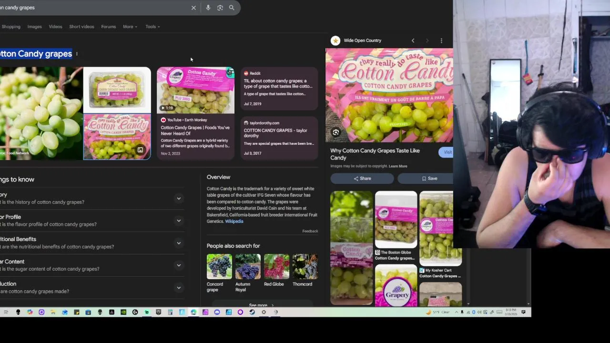Open Logitech G HUB taskbar icon
Image resolution: width=610 pixels, height=343 pixels.
[x=135, y=312]
